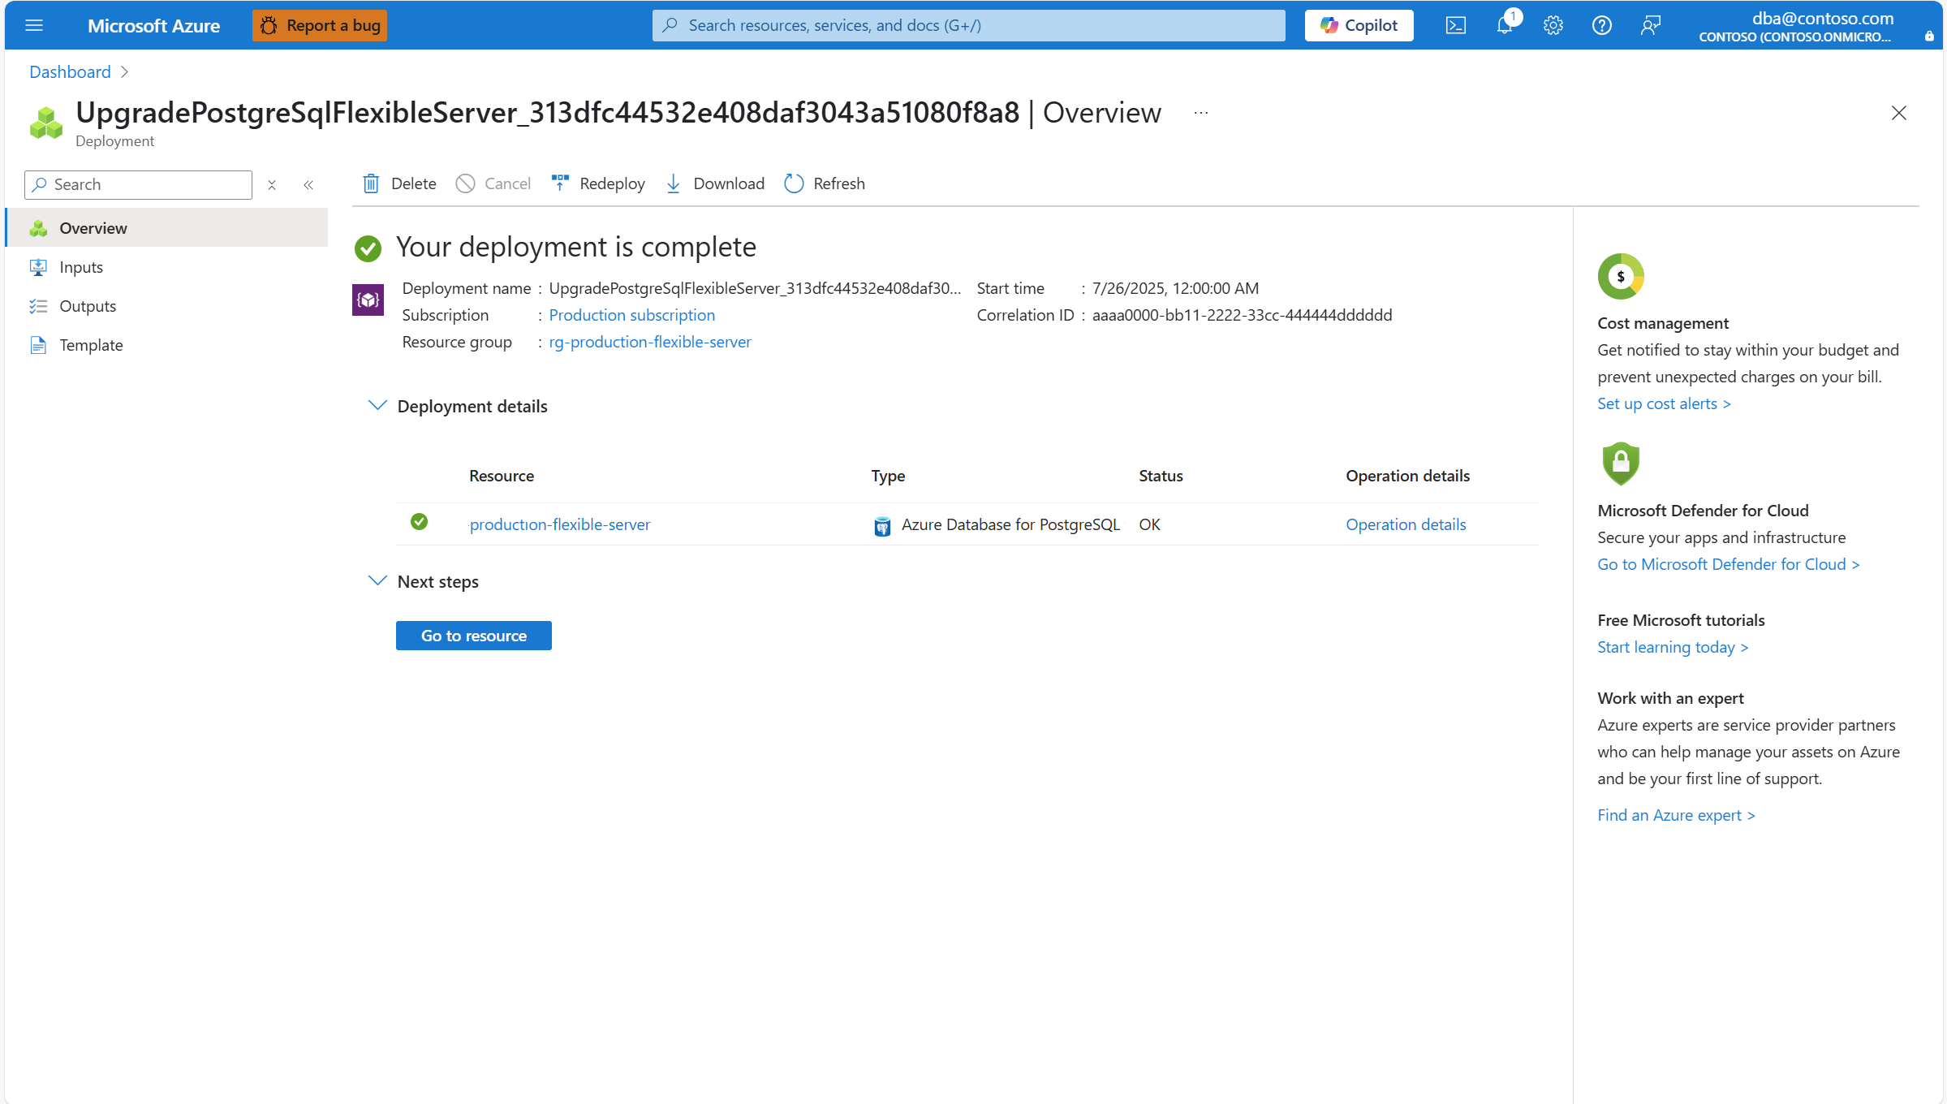Click Operation details link in table
1947x1104 pixels.
[x=1406, y=524]
